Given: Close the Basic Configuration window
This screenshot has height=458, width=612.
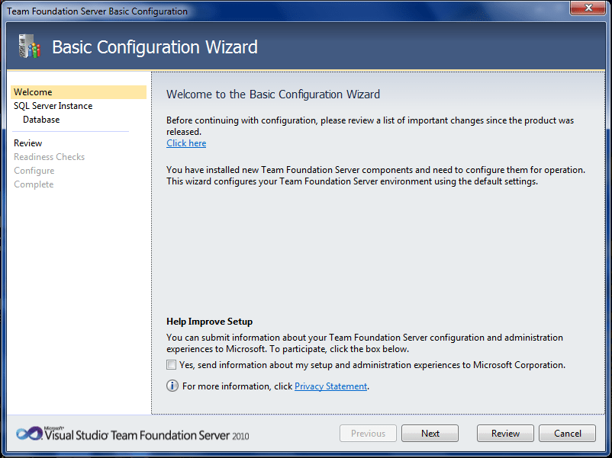Looking at the screenshot, I should 588,8.
